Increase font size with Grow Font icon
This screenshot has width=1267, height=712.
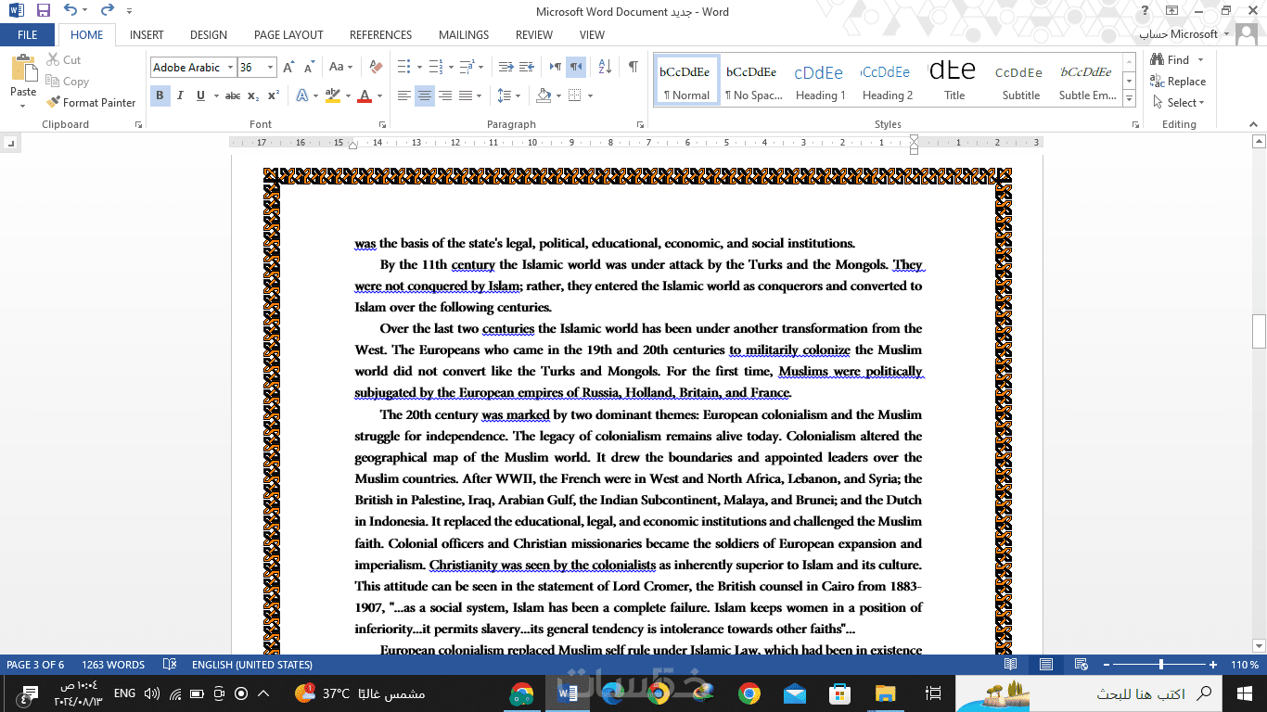(288, 67)
